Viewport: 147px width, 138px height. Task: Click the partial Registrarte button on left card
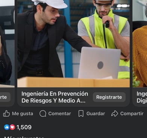(x=5, y=97)
